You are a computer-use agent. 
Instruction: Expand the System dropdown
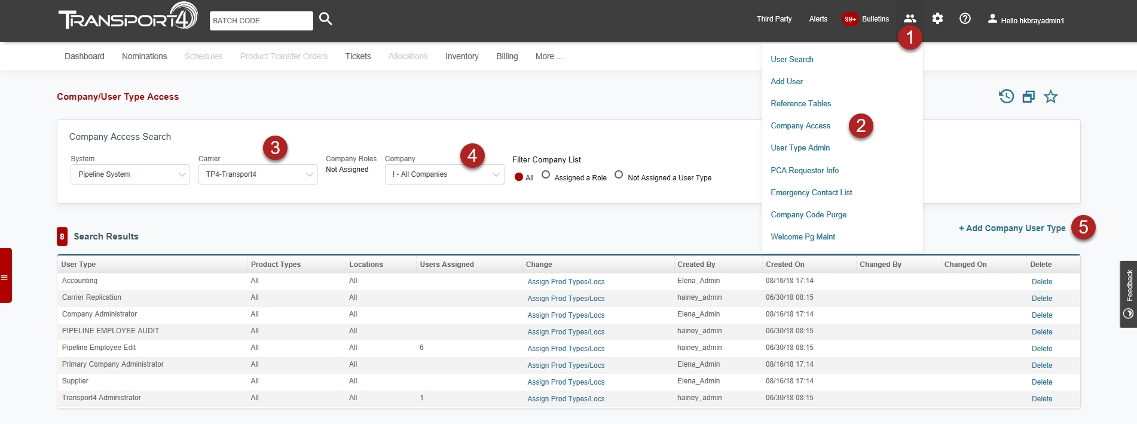point(130,174)
